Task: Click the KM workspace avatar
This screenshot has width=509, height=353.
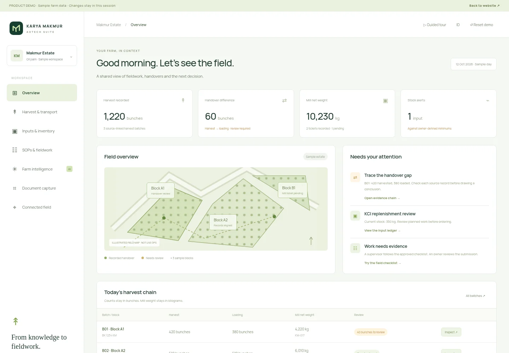Action: coord(17,56)
